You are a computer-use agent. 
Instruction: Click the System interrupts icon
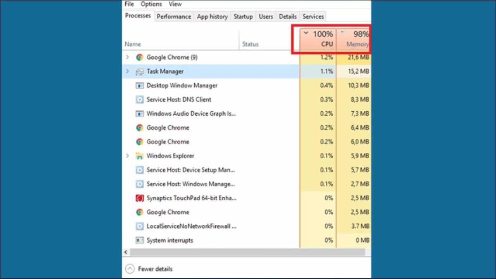[140, 240]
